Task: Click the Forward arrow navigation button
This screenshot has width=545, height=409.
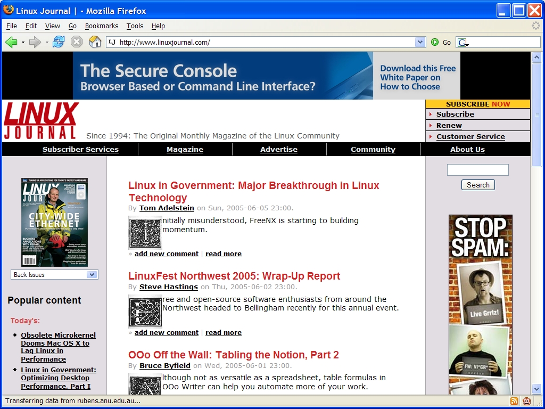Action: click(35, 42)
